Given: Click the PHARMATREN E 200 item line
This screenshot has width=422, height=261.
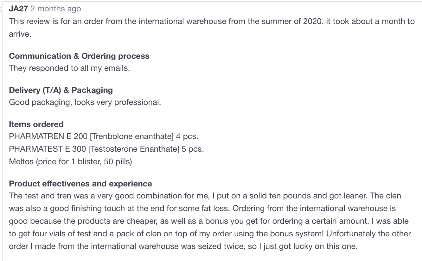Looking at the screenshot, I should pos(104,137).
